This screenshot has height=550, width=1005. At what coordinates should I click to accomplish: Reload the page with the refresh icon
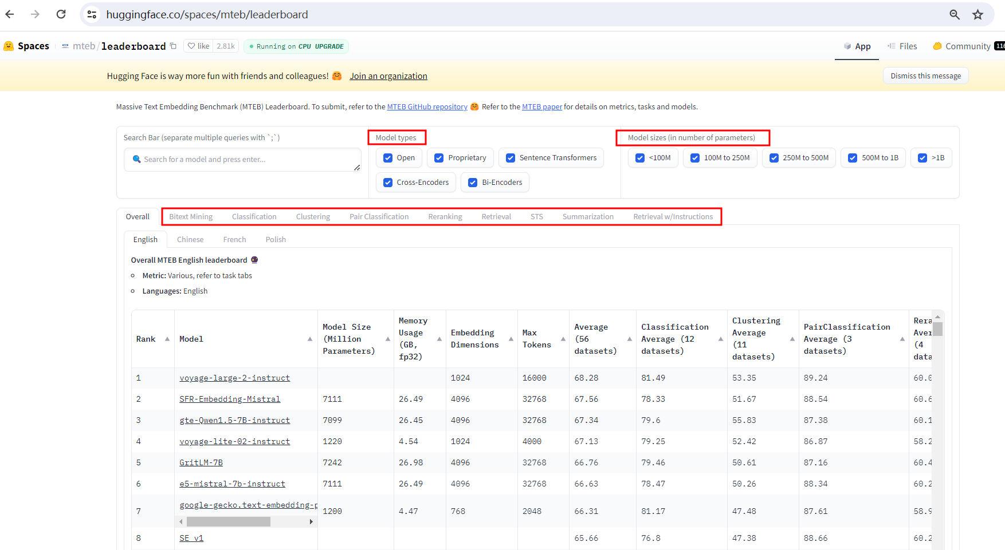coord(61,14)
